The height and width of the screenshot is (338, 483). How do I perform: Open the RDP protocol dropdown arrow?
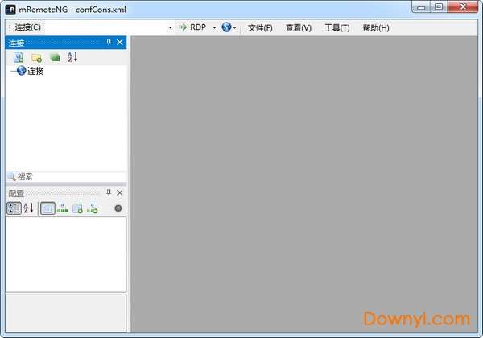[x=214, y=27]
